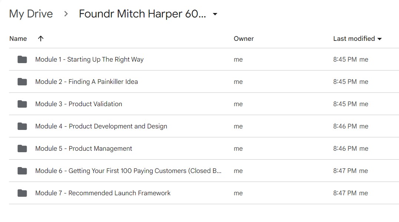399x222 pixels.
Task: Open the Foundr Mitch Harper folder dropdown arrow
Action: [215, 14]
